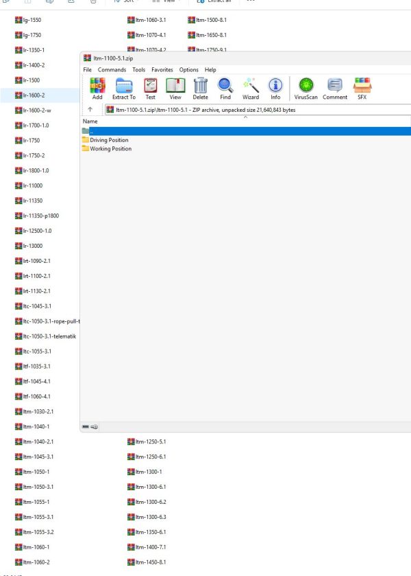The image size is (411, 576).
Task: Click the Delete trash icon
Action: click(200, 89)
